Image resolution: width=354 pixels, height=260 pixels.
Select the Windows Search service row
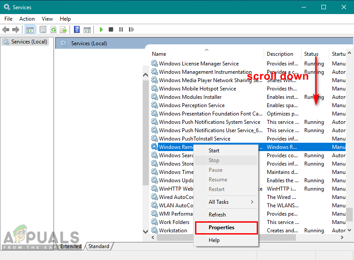coord(248,155)
